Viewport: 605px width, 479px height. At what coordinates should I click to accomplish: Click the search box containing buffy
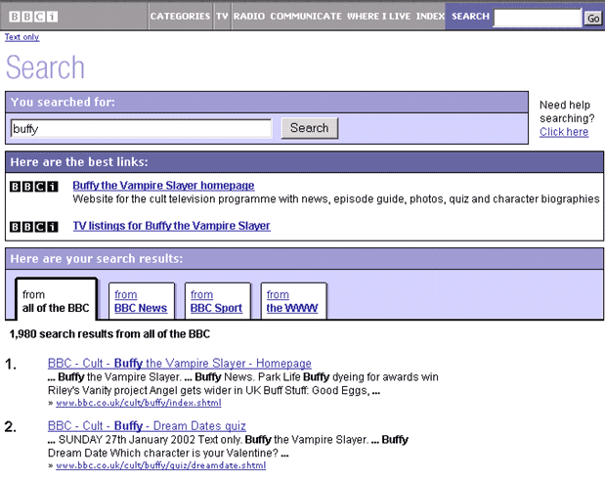point(141,128)
